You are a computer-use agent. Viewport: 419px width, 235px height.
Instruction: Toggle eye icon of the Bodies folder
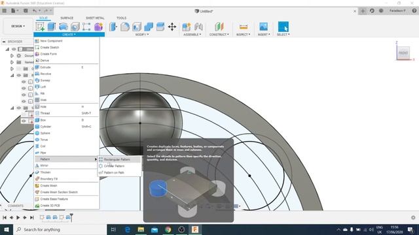pos(19,76)
